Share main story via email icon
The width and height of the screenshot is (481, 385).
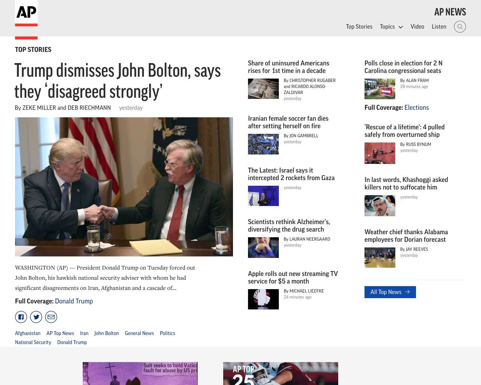tap(51, 317)
